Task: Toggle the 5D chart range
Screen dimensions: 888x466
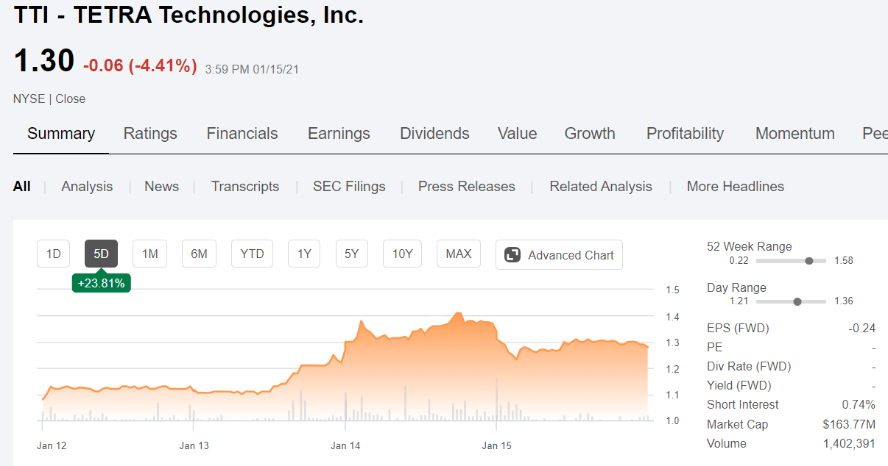Action: [x=101, y=253]
